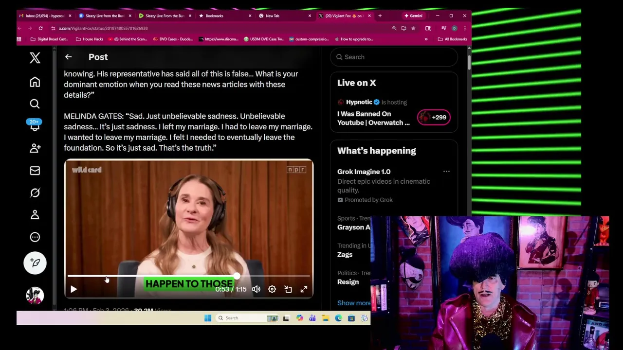The width and height of the screenshot is (623, 350).
Task: Pop out video to mini player
Action: point(288,289)
